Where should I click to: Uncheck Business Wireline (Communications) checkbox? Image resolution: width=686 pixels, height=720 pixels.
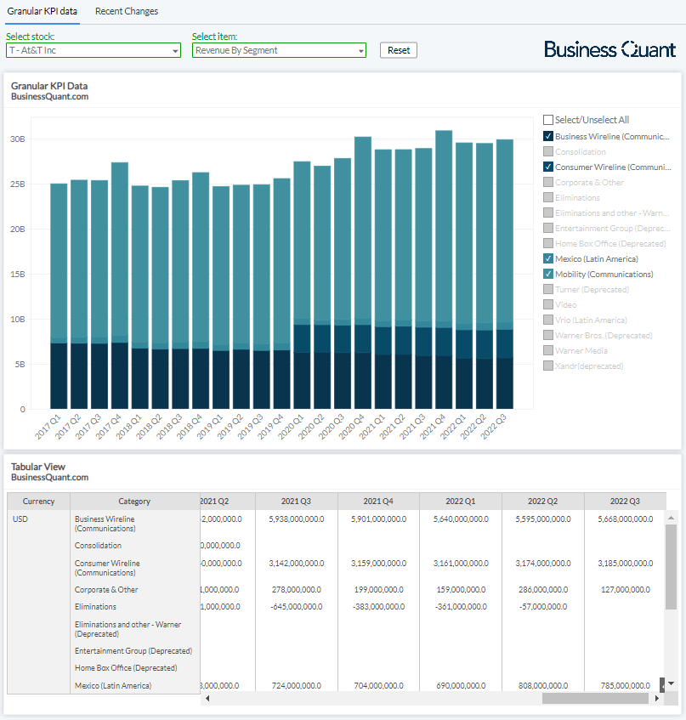click(547, 136)
